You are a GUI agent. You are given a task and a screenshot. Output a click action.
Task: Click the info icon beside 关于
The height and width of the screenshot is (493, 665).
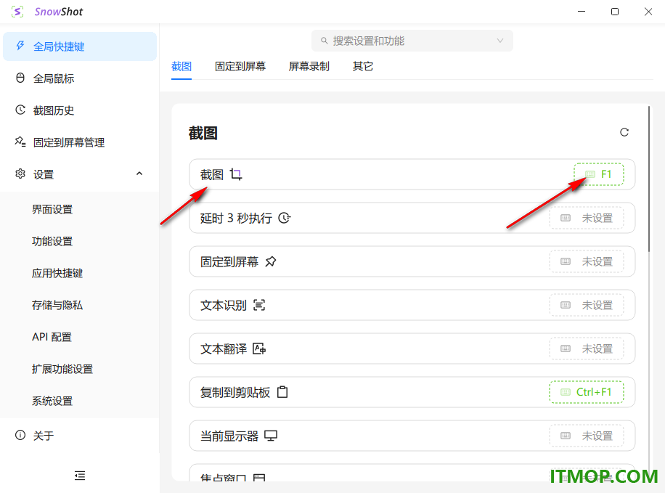click(x=20, y=436)
